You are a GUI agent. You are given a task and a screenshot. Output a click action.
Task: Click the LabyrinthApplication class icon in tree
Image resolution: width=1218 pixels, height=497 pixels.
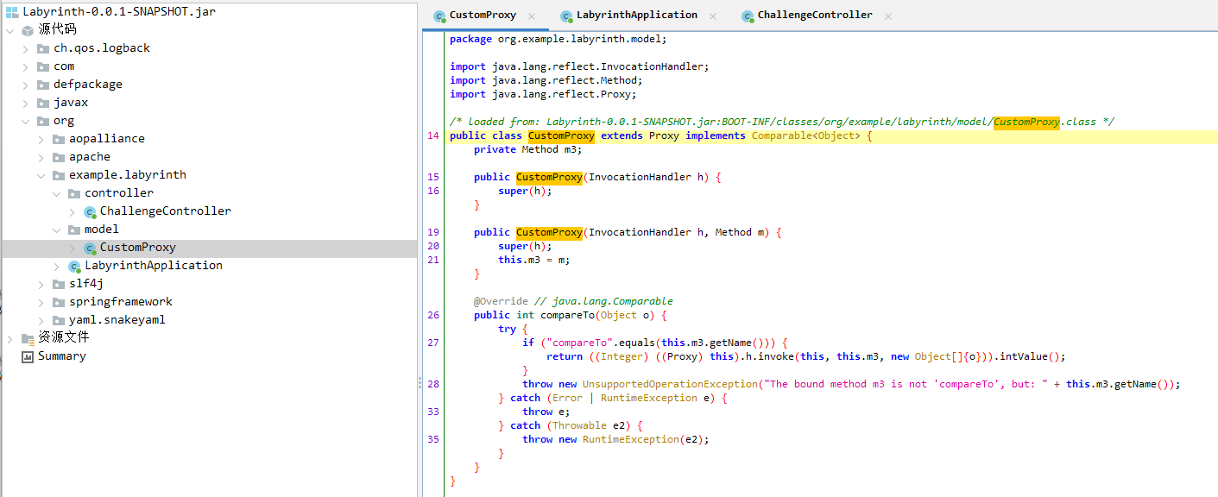click(x=74, y=266)
